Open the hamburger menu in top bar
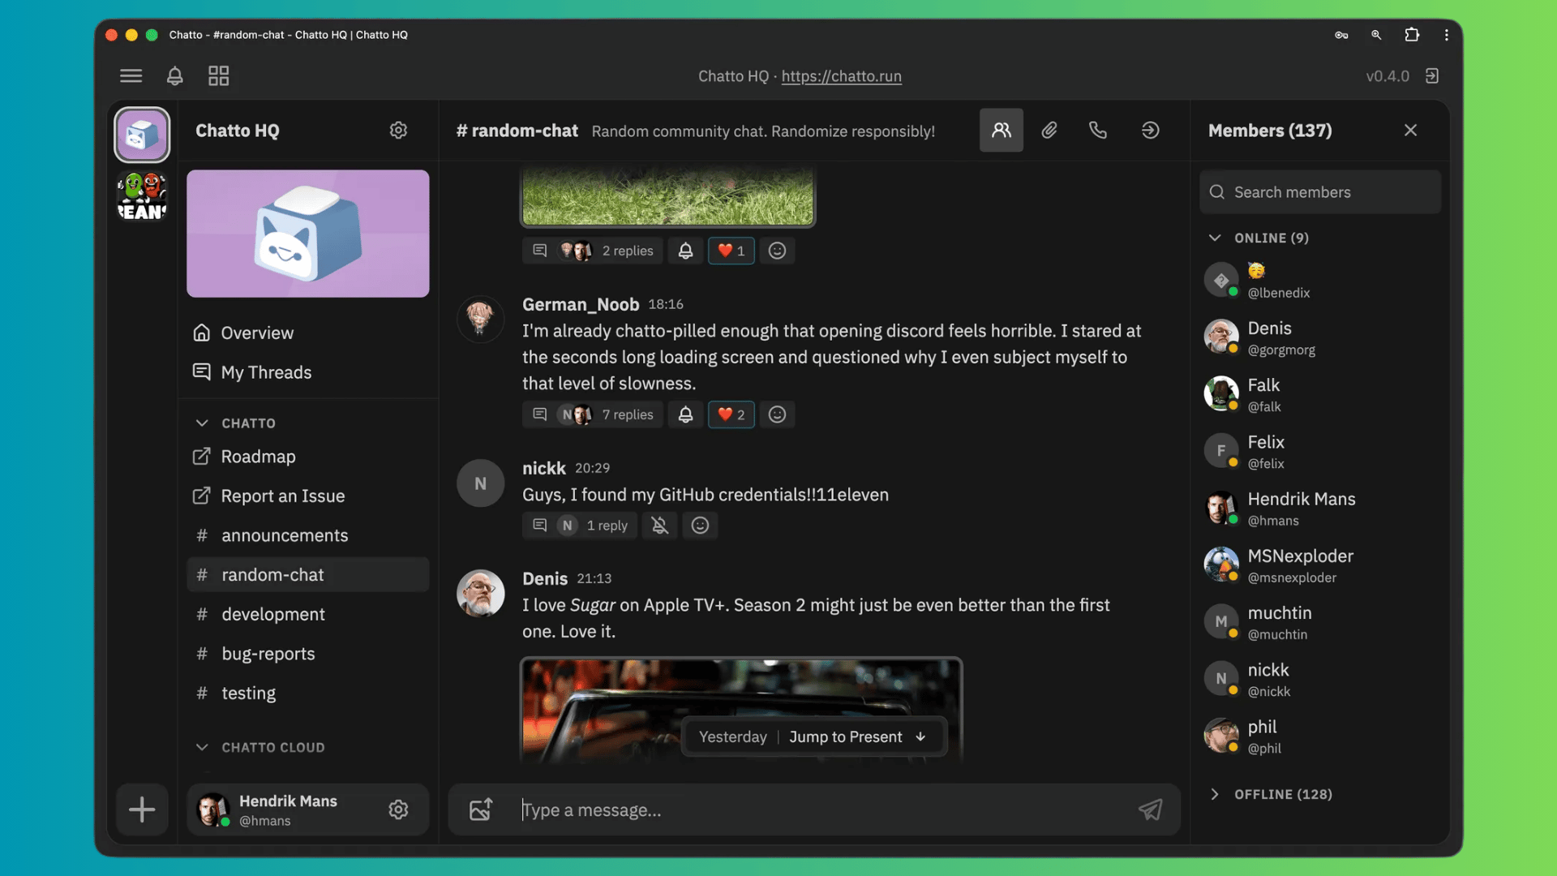The height and width of the screenshot is (876, 1557). pyautogui.click(x=131, y=75)
